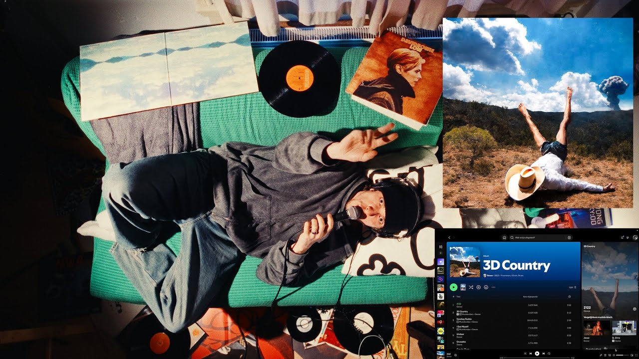
Task: Open the now-playing cover thumbnail in the player bar
Action: 440,355
